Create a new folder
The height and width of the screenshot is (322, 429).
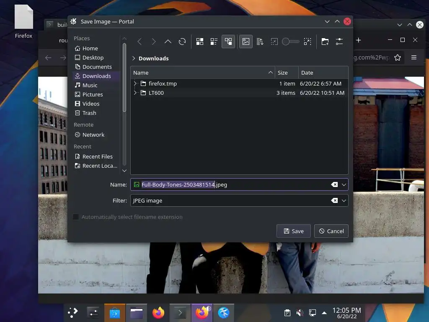pos(325,42)
